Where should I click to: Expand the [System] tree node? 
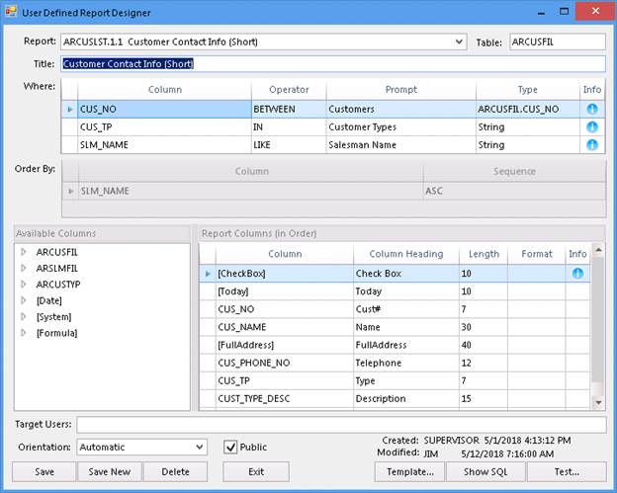[23, 317]
